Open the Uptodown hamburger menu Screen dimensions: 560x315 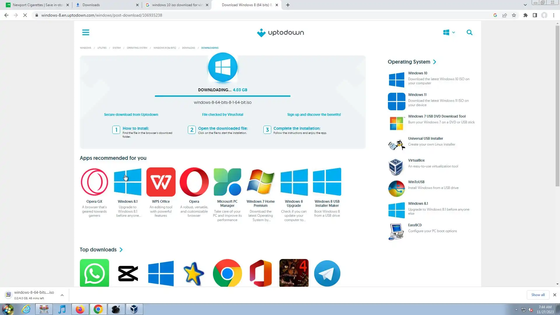pyautogui.click(x=85, y=32)
